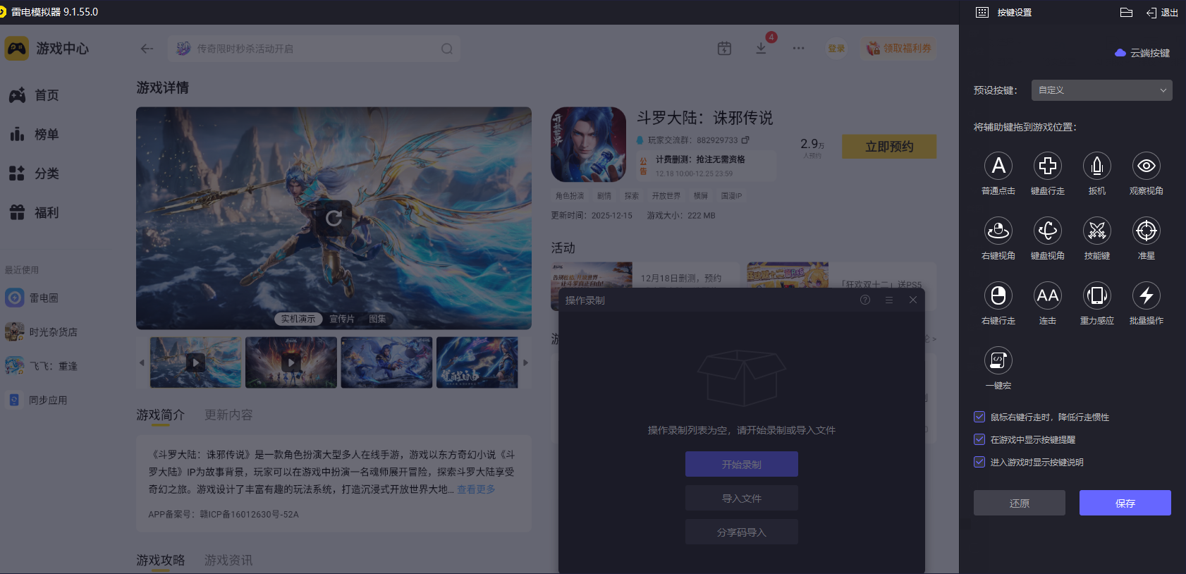
Task: Exit key settings via 退出
Action: [1163, 13]
